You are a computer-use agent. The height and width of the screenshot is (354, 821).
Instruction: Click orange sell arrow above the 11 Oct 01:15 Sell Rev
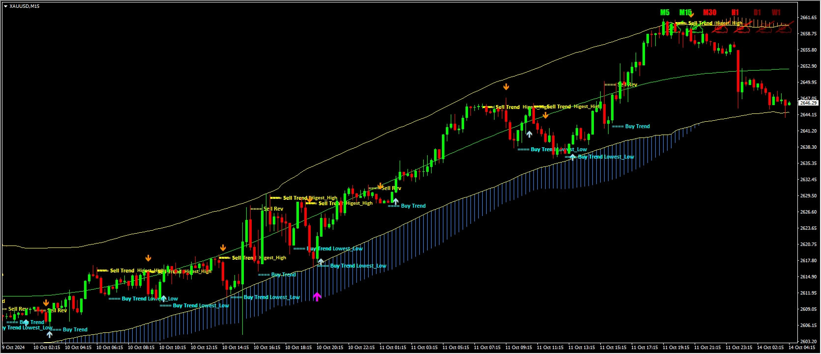click(x=380, y=185)
